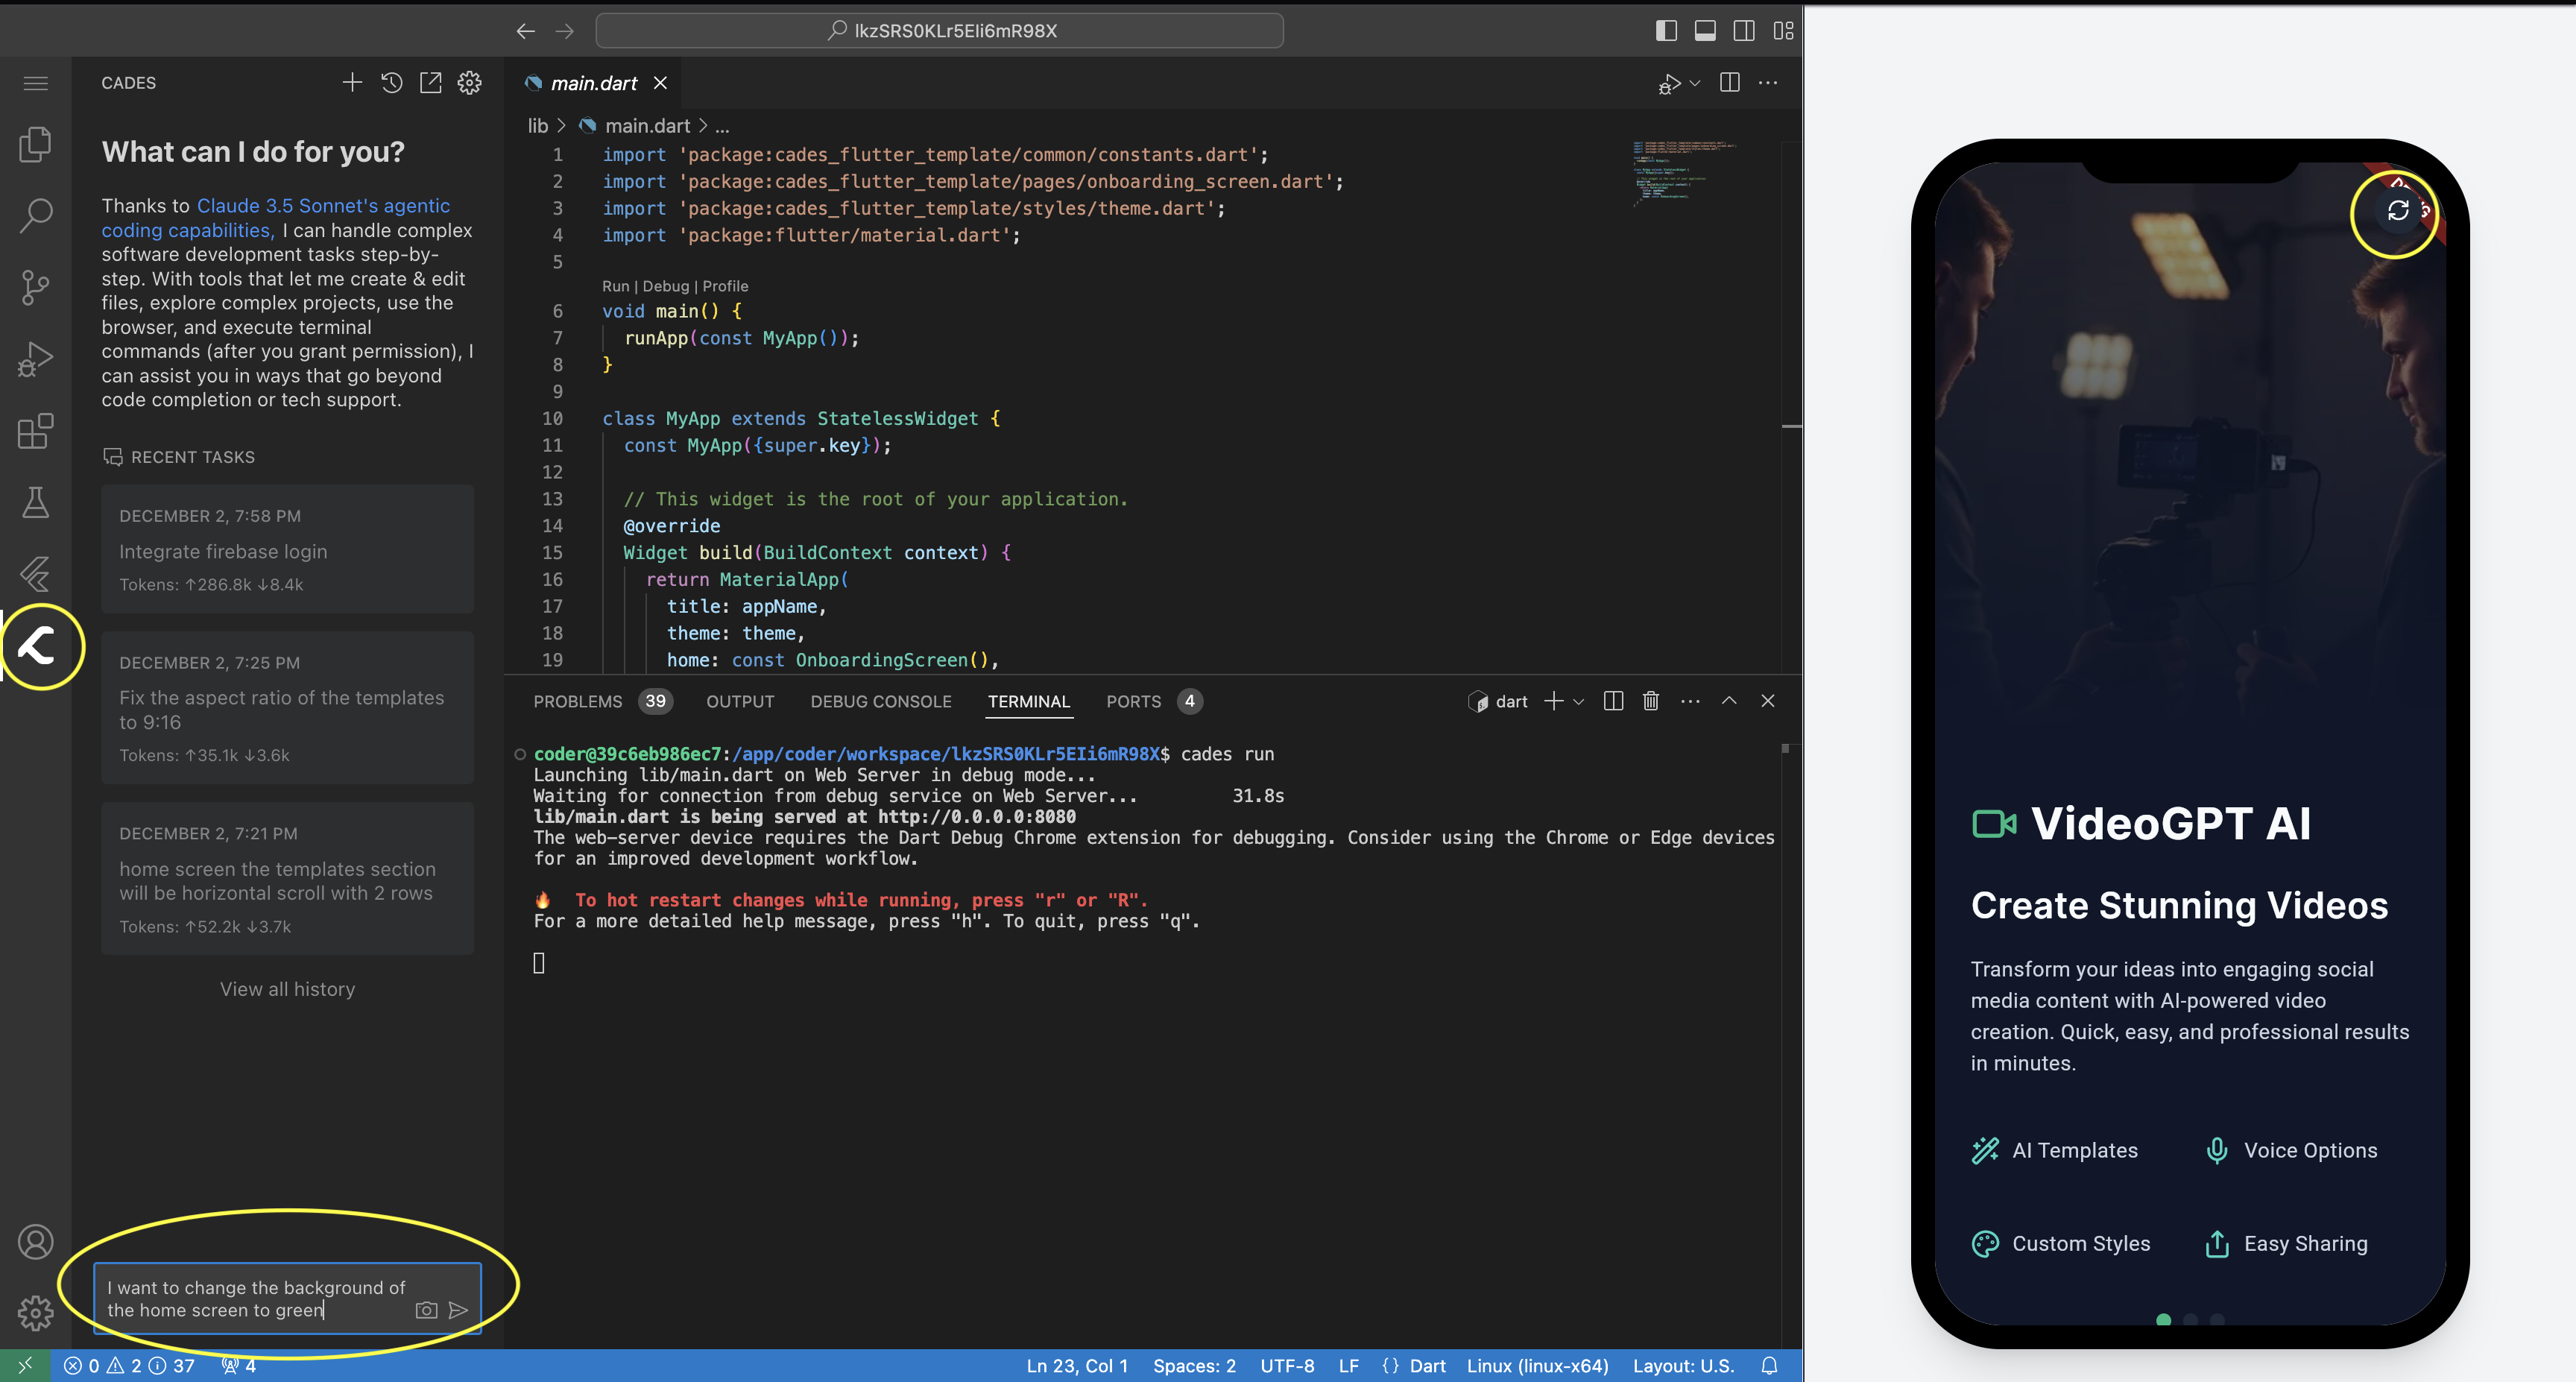Toggle the primary side bar layout icon
The height and width of the screenshot is (1382, 2576).
(1666, 31)
